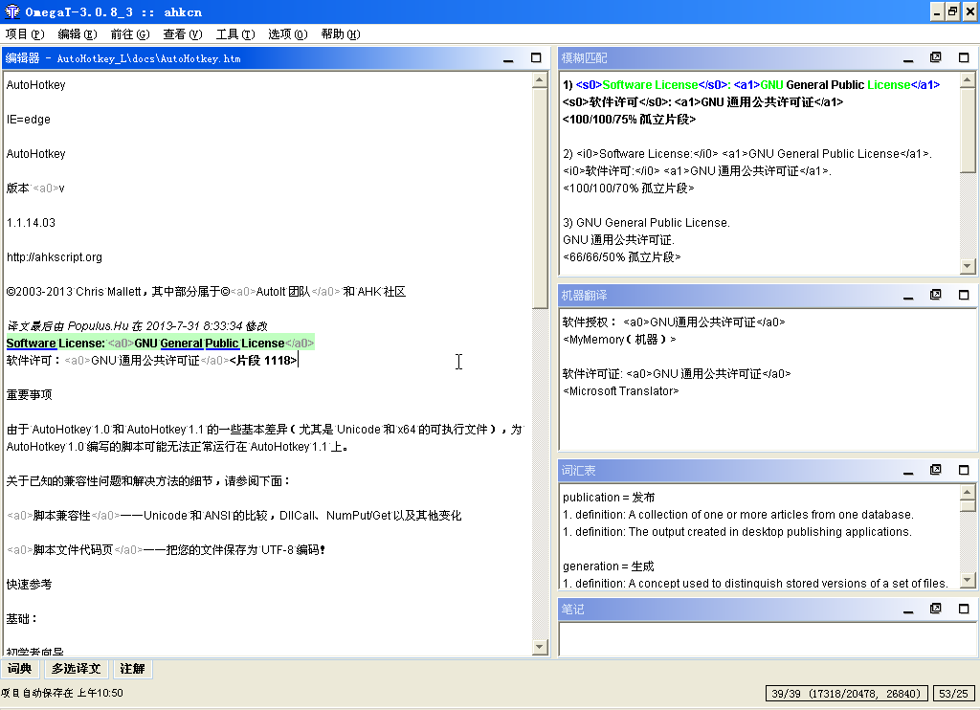The image size is (980, 710).
Task: Maximize the 编辑器 editor panel
Action: pyautogui.click(x=535, y=57)
